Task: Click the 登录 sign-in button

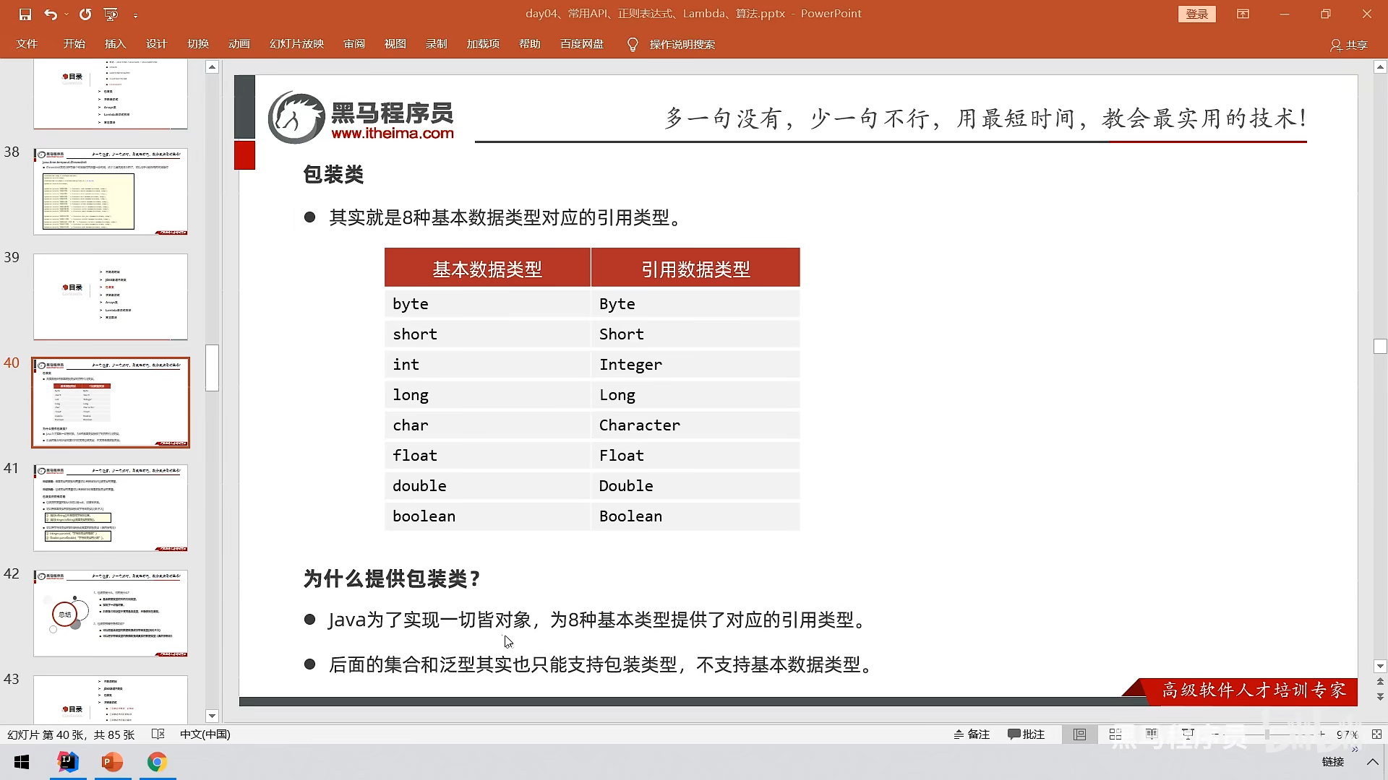Action: tap(1196, 14)
